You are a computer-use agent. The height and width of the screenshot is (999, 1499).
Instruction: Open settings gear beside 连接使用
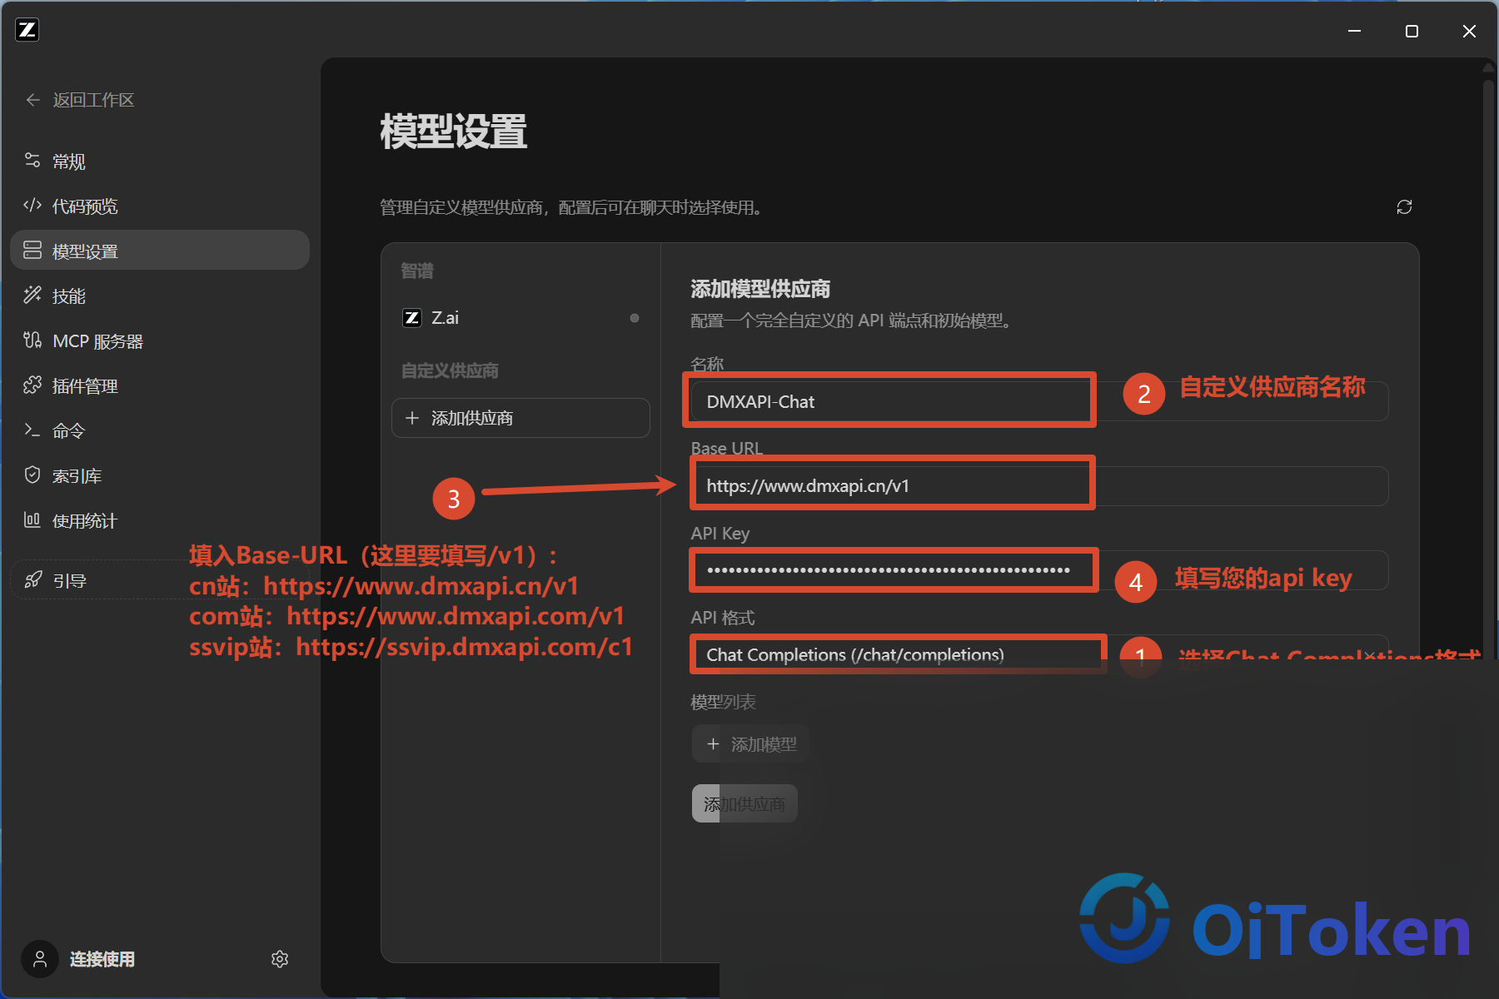[280, 959]
